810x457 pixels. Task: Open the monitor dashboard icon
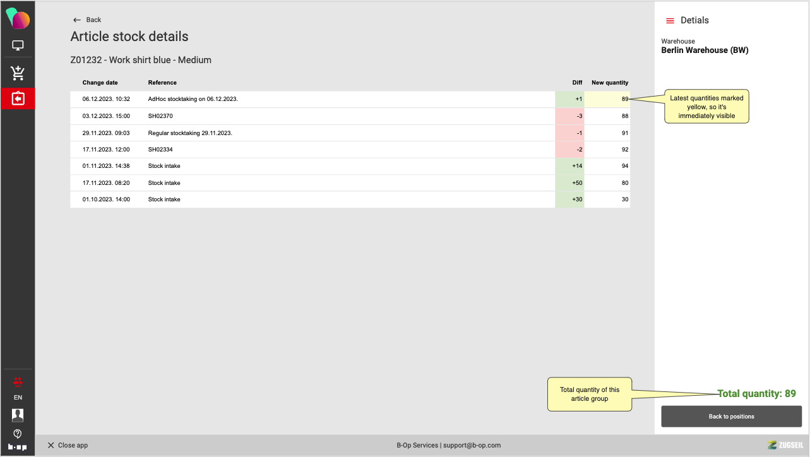point(18,45)
